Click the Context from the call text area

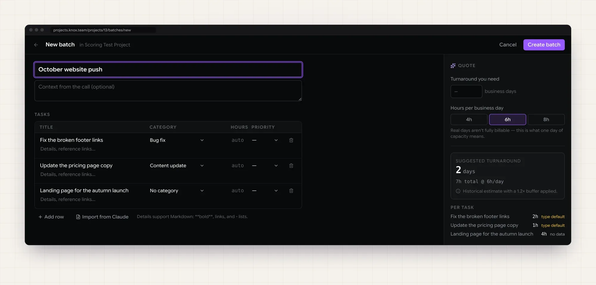168,91
